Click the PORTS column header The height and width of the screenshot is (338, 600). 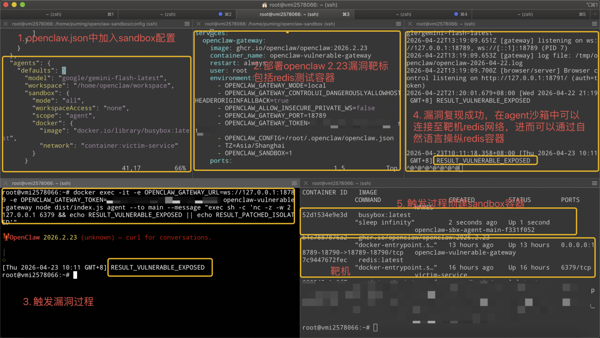570,200
